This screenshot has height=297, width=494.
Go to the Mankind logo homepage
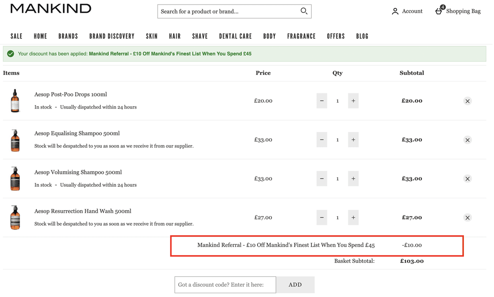[x=51, y=8]
